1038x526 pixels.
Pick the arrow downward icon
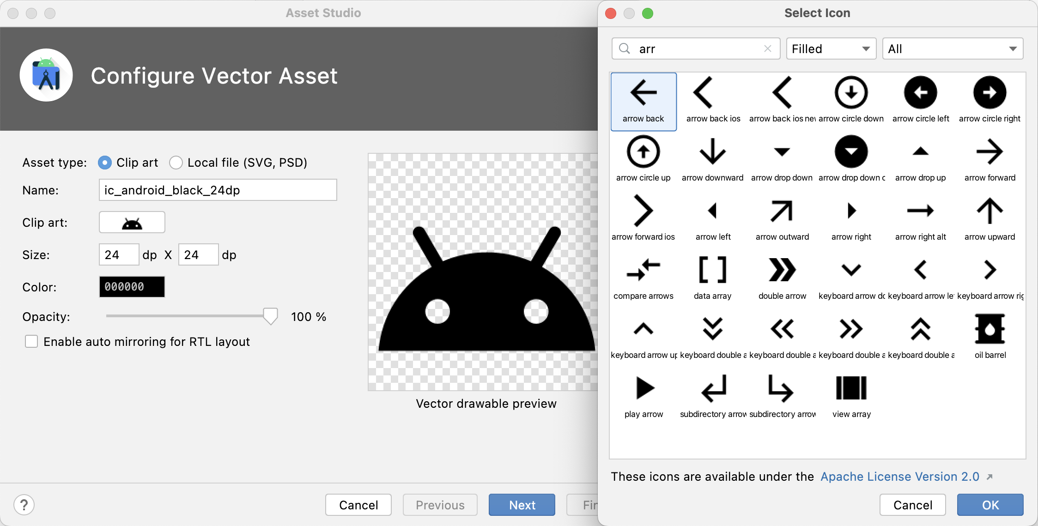pos(713,161)
